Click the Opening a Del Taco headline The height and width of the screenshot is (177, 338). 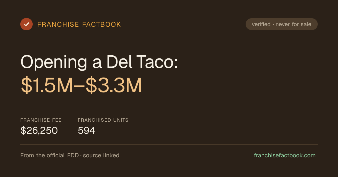pos(99,62)
